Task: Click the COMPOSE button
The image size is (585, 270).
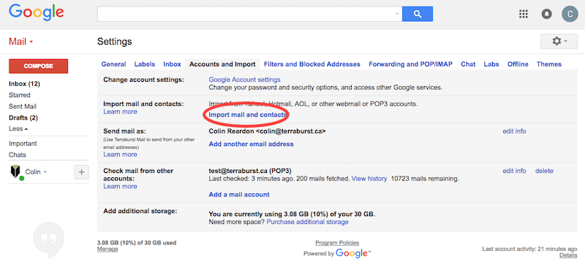Action: point(39,66)
